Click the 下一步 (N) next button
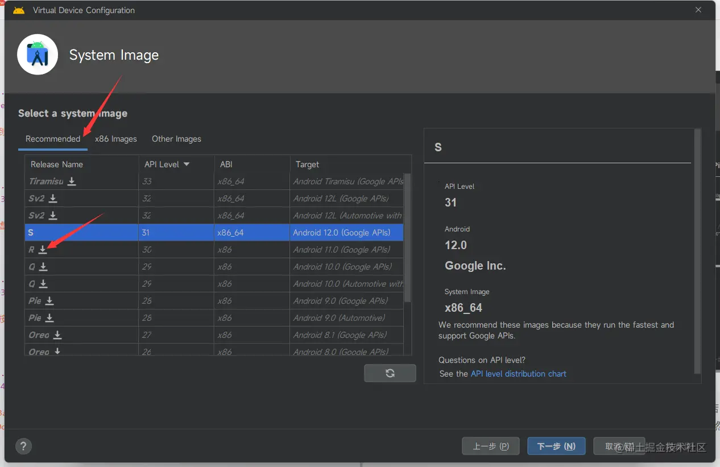Screen dimensions: 720x467 tap(556, 447)
